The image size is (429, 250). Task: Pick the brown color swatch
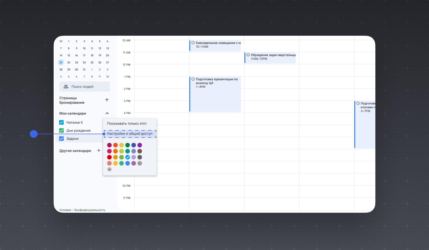point(140,151)
